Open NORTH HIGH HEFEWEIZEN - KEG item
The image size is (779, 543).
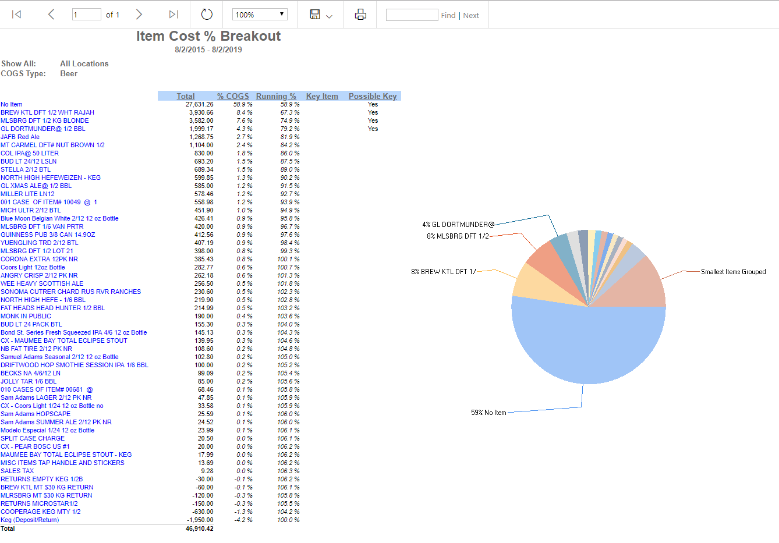coord(51,178)
